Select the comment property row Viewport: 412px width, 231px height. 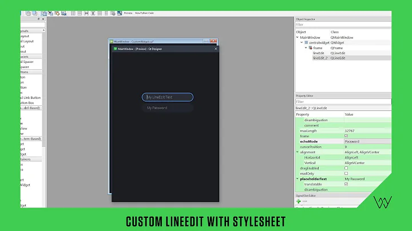(343, 125)
